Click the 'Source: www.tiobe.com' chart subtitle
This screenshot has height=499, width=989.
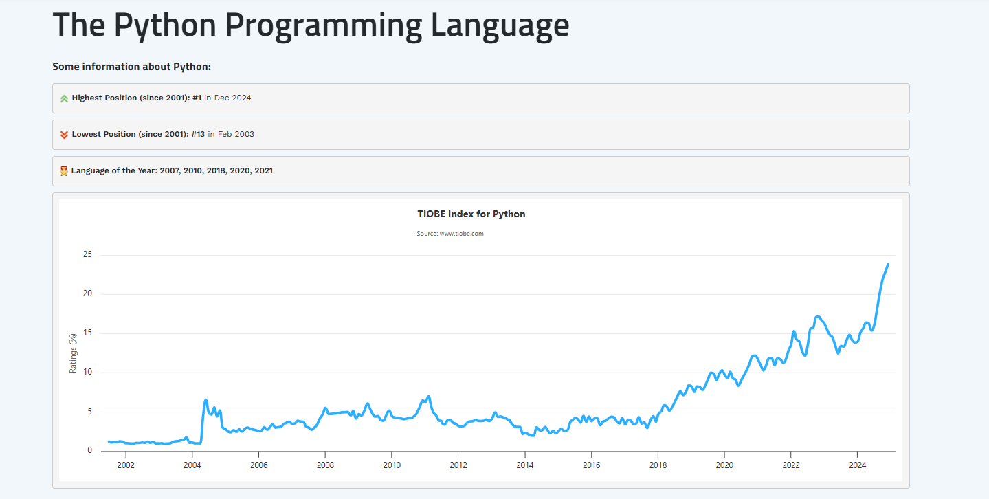450,234
